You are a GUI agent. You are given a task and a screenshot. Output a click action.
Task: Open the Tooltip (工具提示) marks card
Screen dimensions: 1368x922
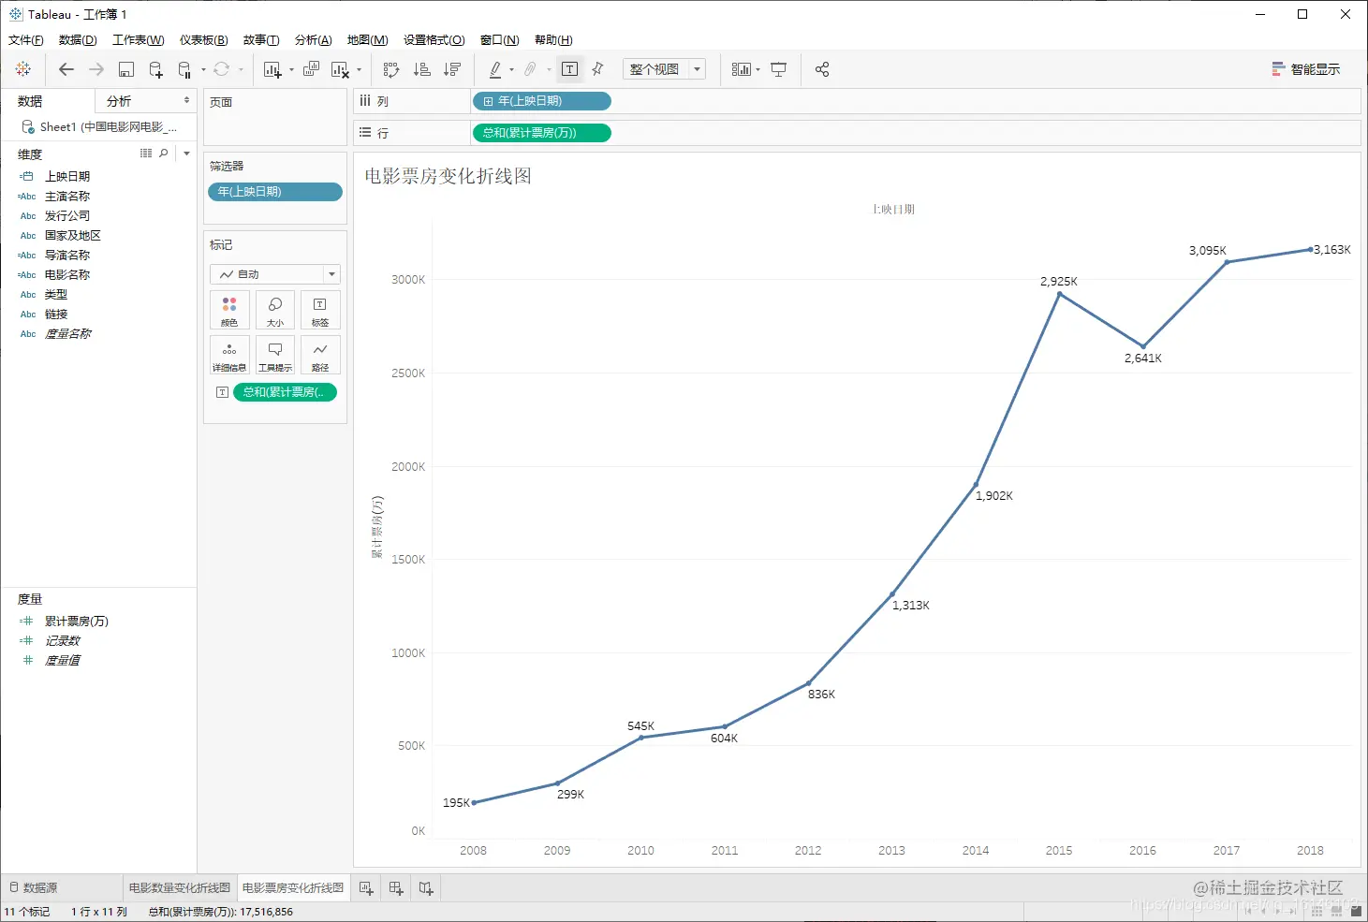275,355
